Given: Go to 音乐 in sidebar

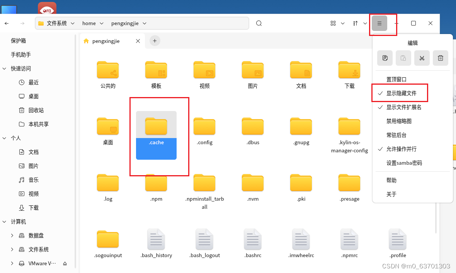Looking at the screenshot, I should pos(34,180).
